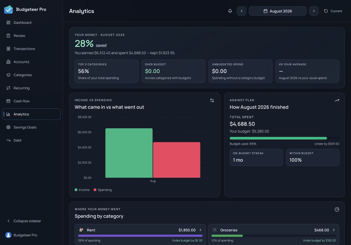
Task: Click the pie chart icon beside Spending by category
Action: [x=337, y=209]
